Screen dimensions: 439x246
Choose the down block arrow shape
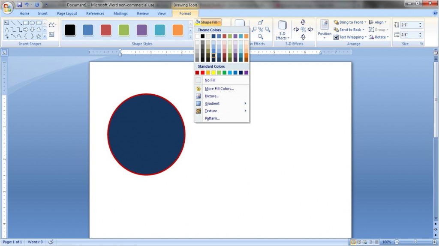(32, 30)
